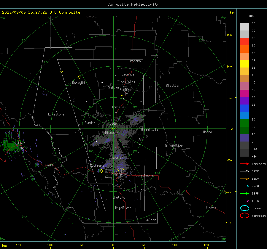
Task: Click the cyan 27ZW arrow icon
Action: (x=244, y=186)
